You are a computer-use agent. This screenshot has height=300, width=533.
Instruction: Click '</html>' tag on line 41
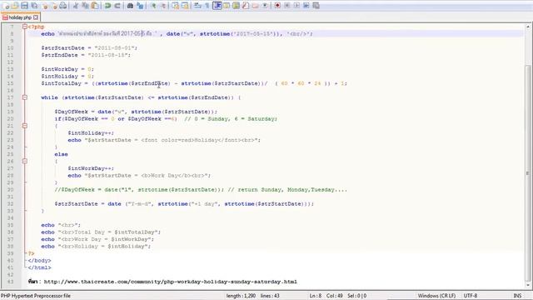coord(39,267)
